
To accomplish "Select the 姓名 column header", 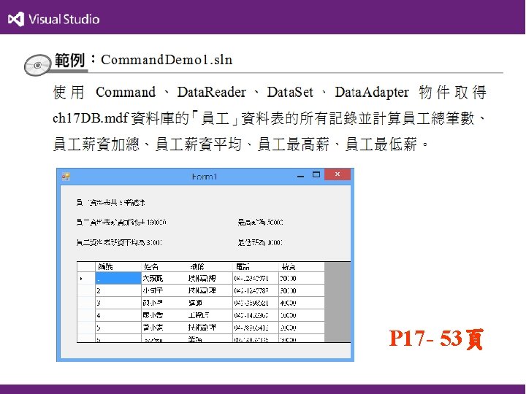I will 164,267.
